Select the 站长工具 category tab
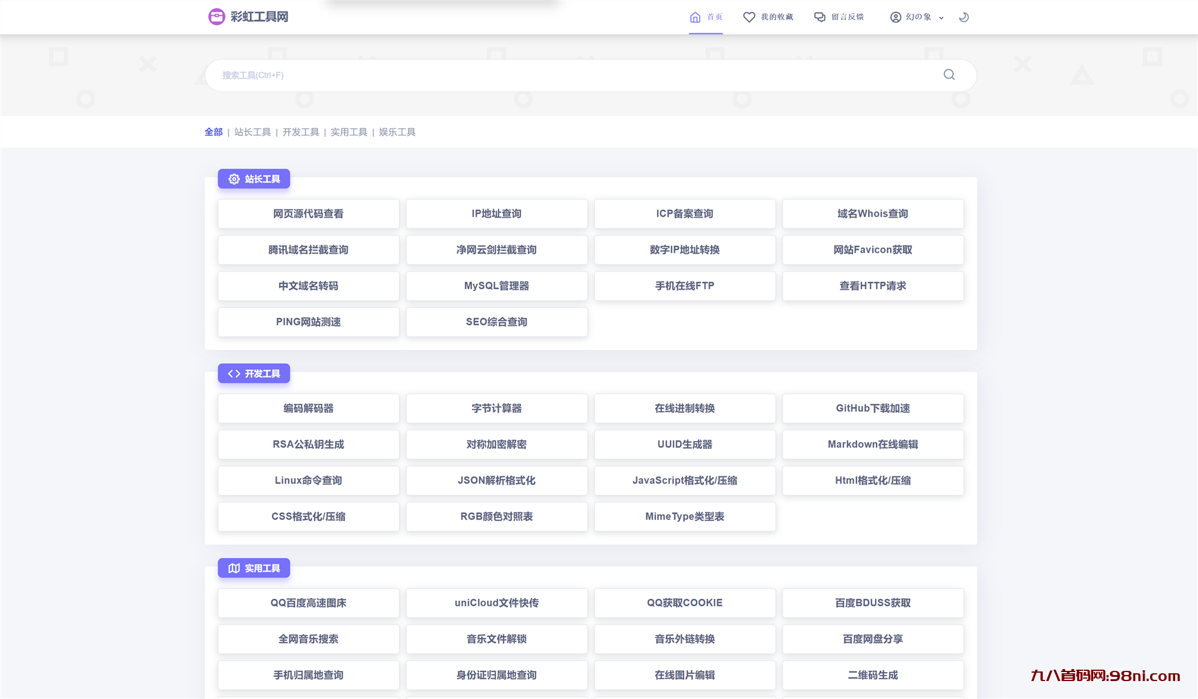 pos(252,132)
